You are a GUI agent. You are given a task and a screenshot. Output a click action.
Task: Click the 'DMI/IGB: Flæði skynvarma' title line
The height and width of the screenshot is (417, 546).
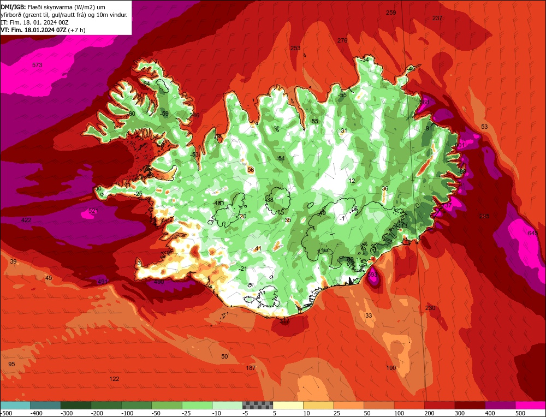point(53,7)
